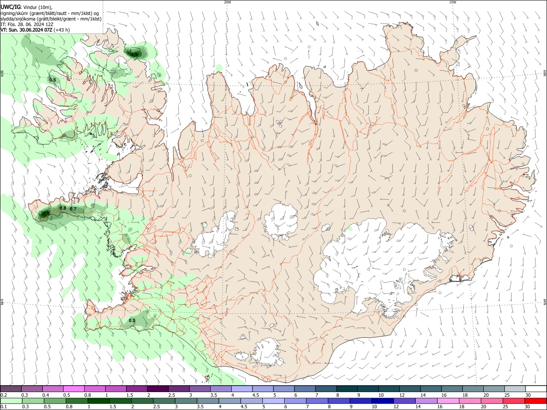Click the 15W longitude label
The width and height of the screenshot is (547, 410).
(453, 2)
